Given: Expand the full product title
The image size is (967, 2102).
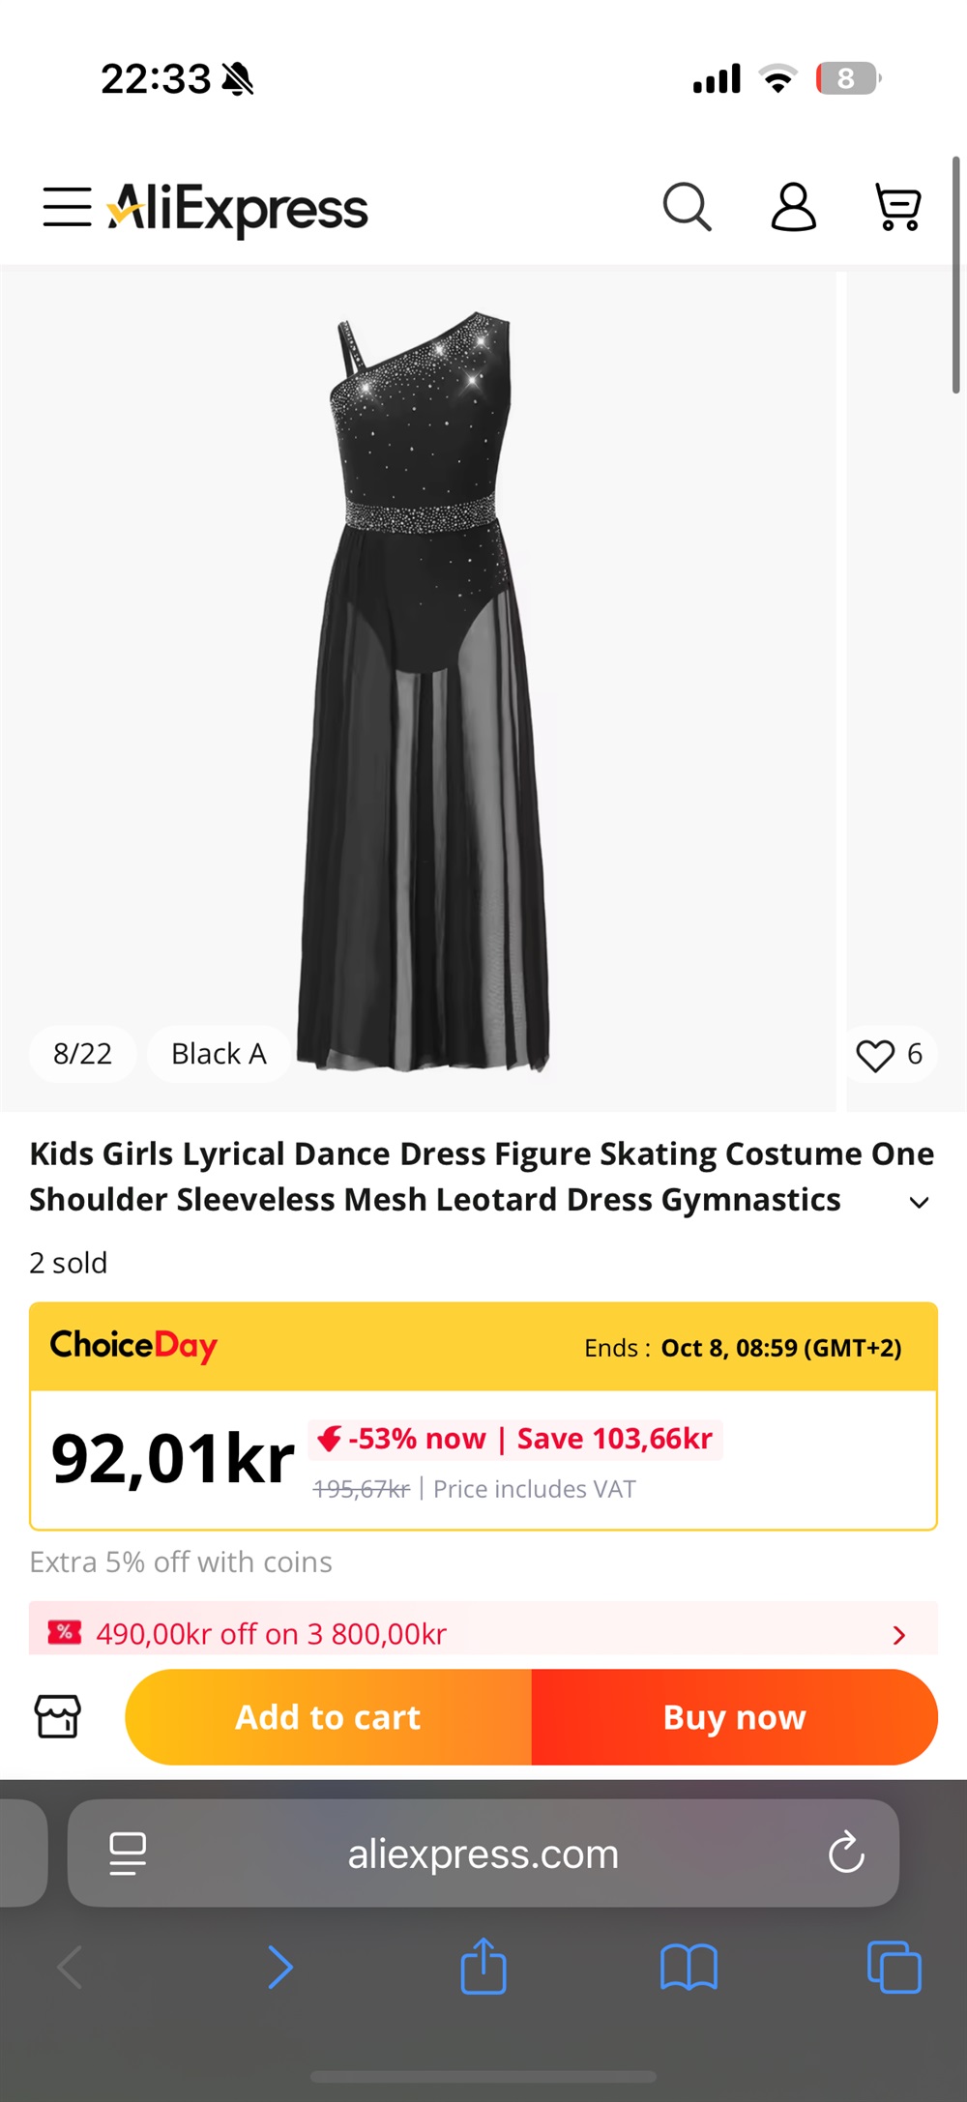Looking at the screenshot, I should point(919,1203).
